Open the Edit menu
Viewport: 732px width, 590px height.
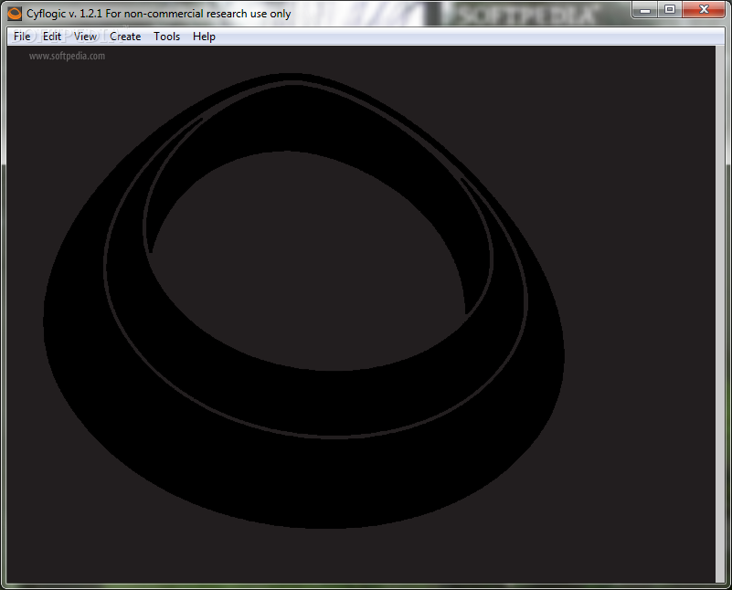(52, 37)
